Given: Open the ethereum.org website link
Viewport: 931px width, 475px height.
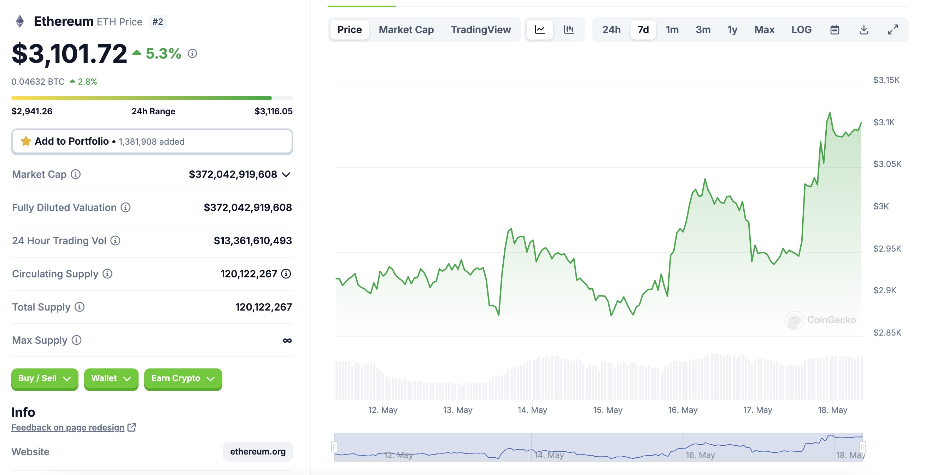Looking at the screenshot, I should point(258,452).
